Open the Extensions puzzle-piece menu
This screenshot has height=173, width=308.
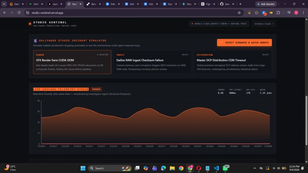click(x=278, y=13)
